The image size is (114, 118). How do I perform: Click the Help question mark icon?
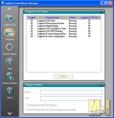[x=10, y=62]
